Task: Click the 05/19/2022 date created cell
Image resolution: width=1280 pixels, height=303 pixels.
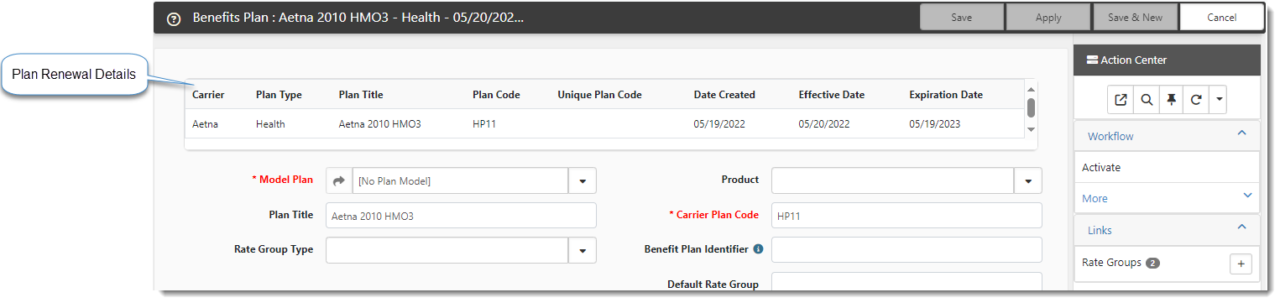Action: [719, 124]
